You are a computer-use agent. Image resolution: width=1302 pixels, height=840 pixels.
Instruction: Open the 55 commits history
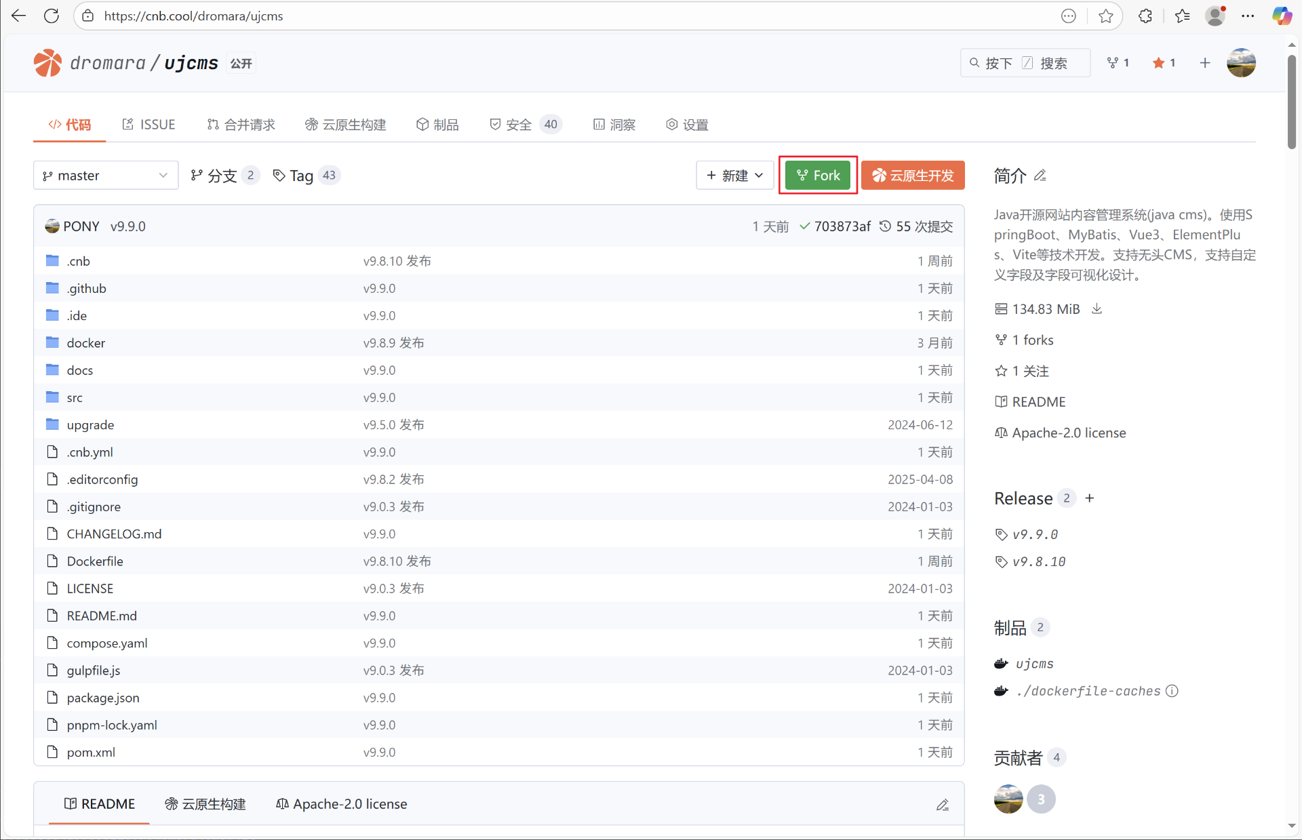coord(916,226)
